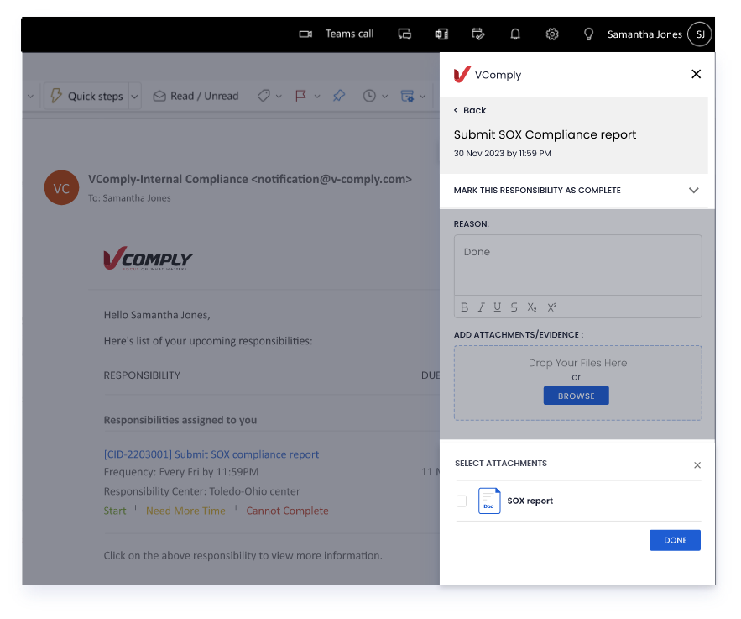Click the Teams call label
The image size is (741, 619).
click(x=350, y=34)
